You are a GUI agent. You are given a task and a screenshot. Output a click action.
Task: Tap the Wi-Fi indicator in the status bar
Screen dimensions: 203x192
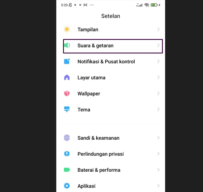point(147,5)
